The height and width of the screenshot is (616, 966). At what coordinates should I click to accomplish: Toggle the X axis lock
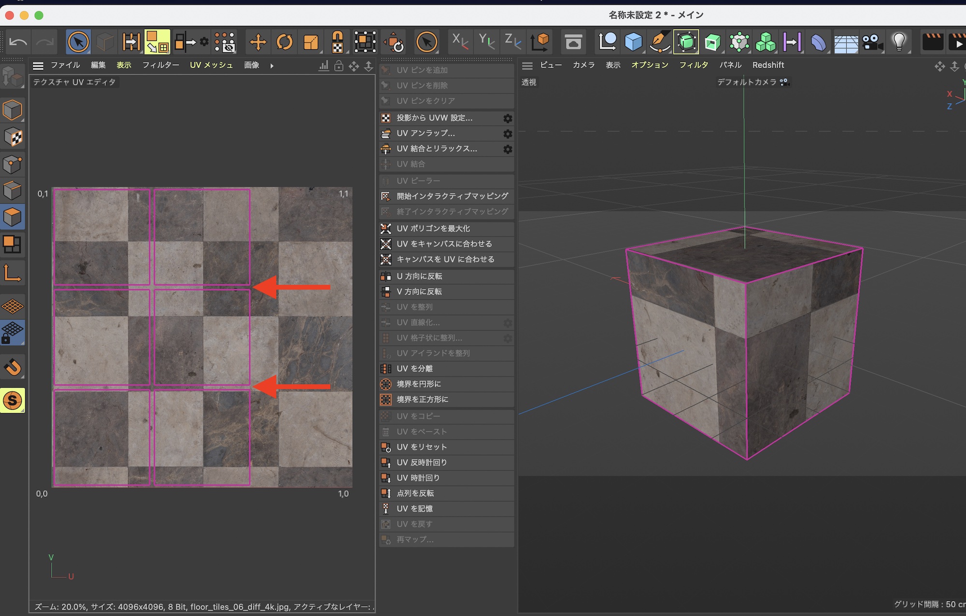click(460, 42)
